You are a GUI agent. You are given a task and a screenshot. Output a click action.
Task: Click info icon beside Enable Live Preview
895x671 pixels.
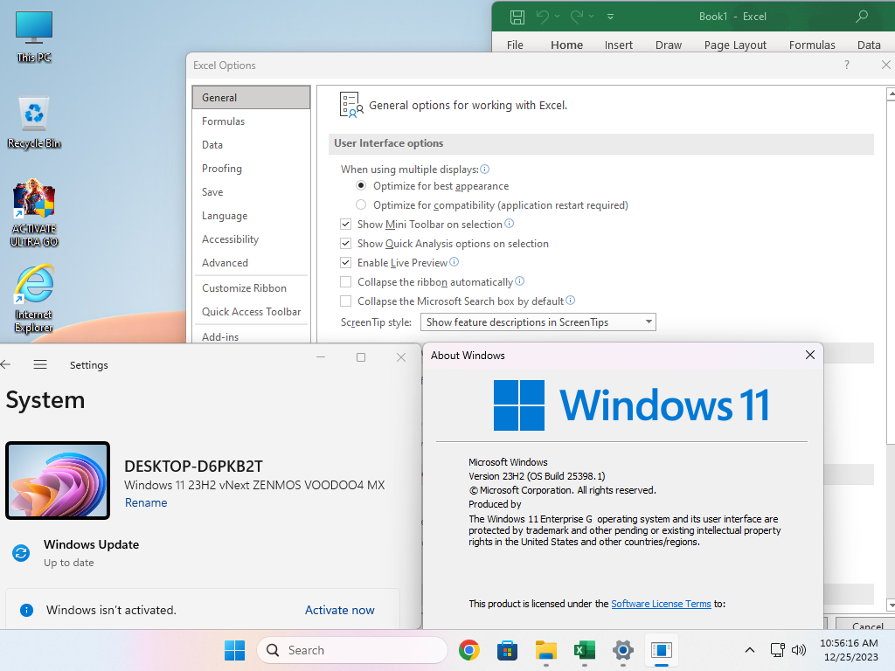pos(454,262)
